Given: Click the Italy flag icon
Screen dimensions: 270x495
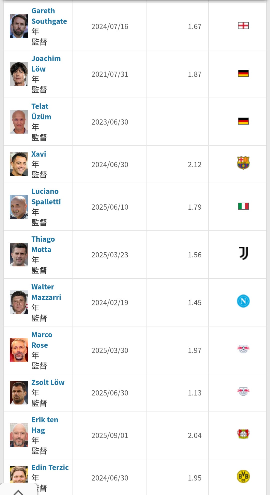Looking at the screenshot, I should 243,206.
